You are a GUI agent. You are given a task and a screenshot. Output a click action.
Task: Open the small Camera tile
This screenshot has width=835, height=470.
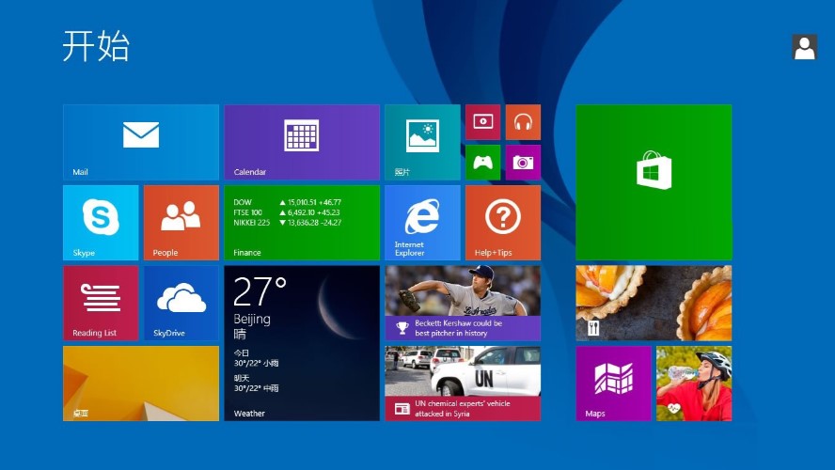coord(523,162)
